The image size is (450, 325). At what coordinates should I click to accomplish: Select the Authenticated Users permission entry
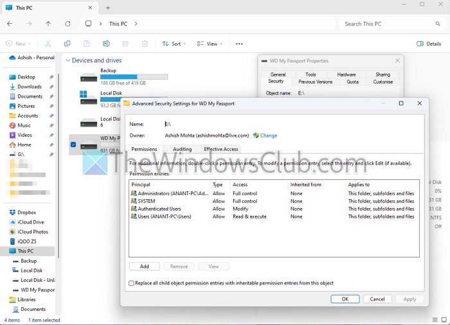coord(274,209)
